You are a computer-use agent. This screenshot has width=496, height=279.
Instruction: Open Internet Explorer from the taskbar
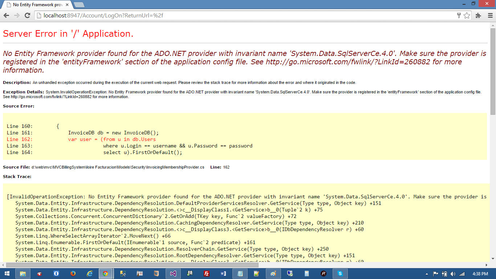(x=89, y=274)
